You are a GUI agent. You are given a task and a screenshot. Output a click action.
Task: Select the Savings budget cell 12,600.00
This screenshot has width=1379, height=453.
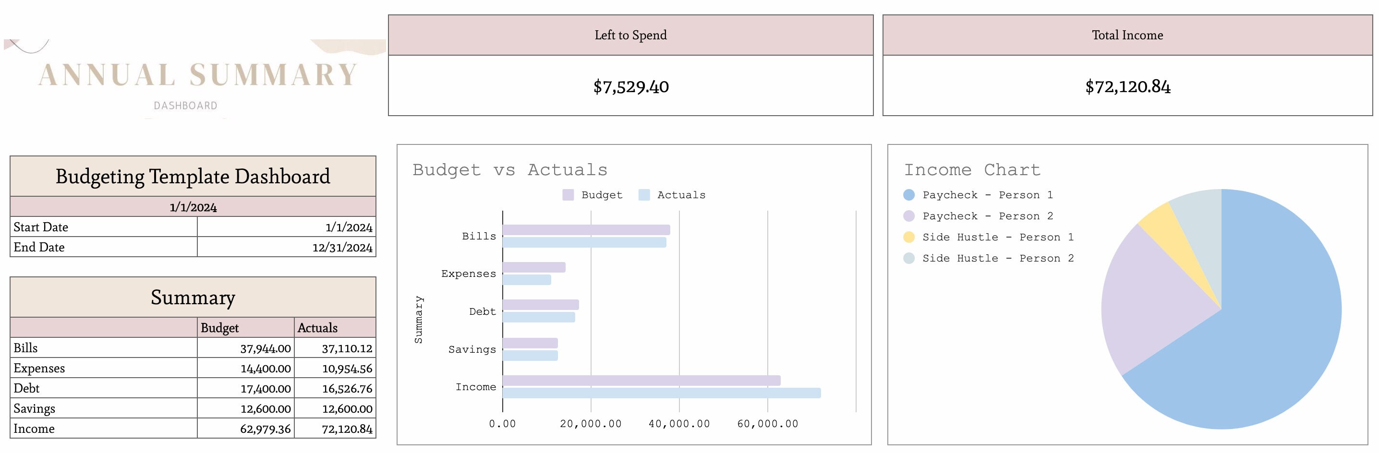[246, 408]
